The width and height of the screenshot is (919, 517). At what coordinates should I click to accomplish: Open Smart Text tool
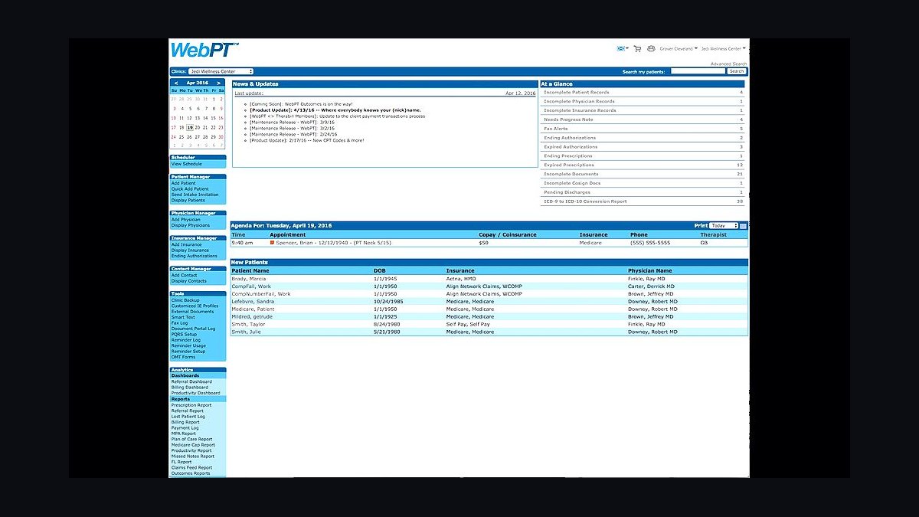click(x=183, y=318)
